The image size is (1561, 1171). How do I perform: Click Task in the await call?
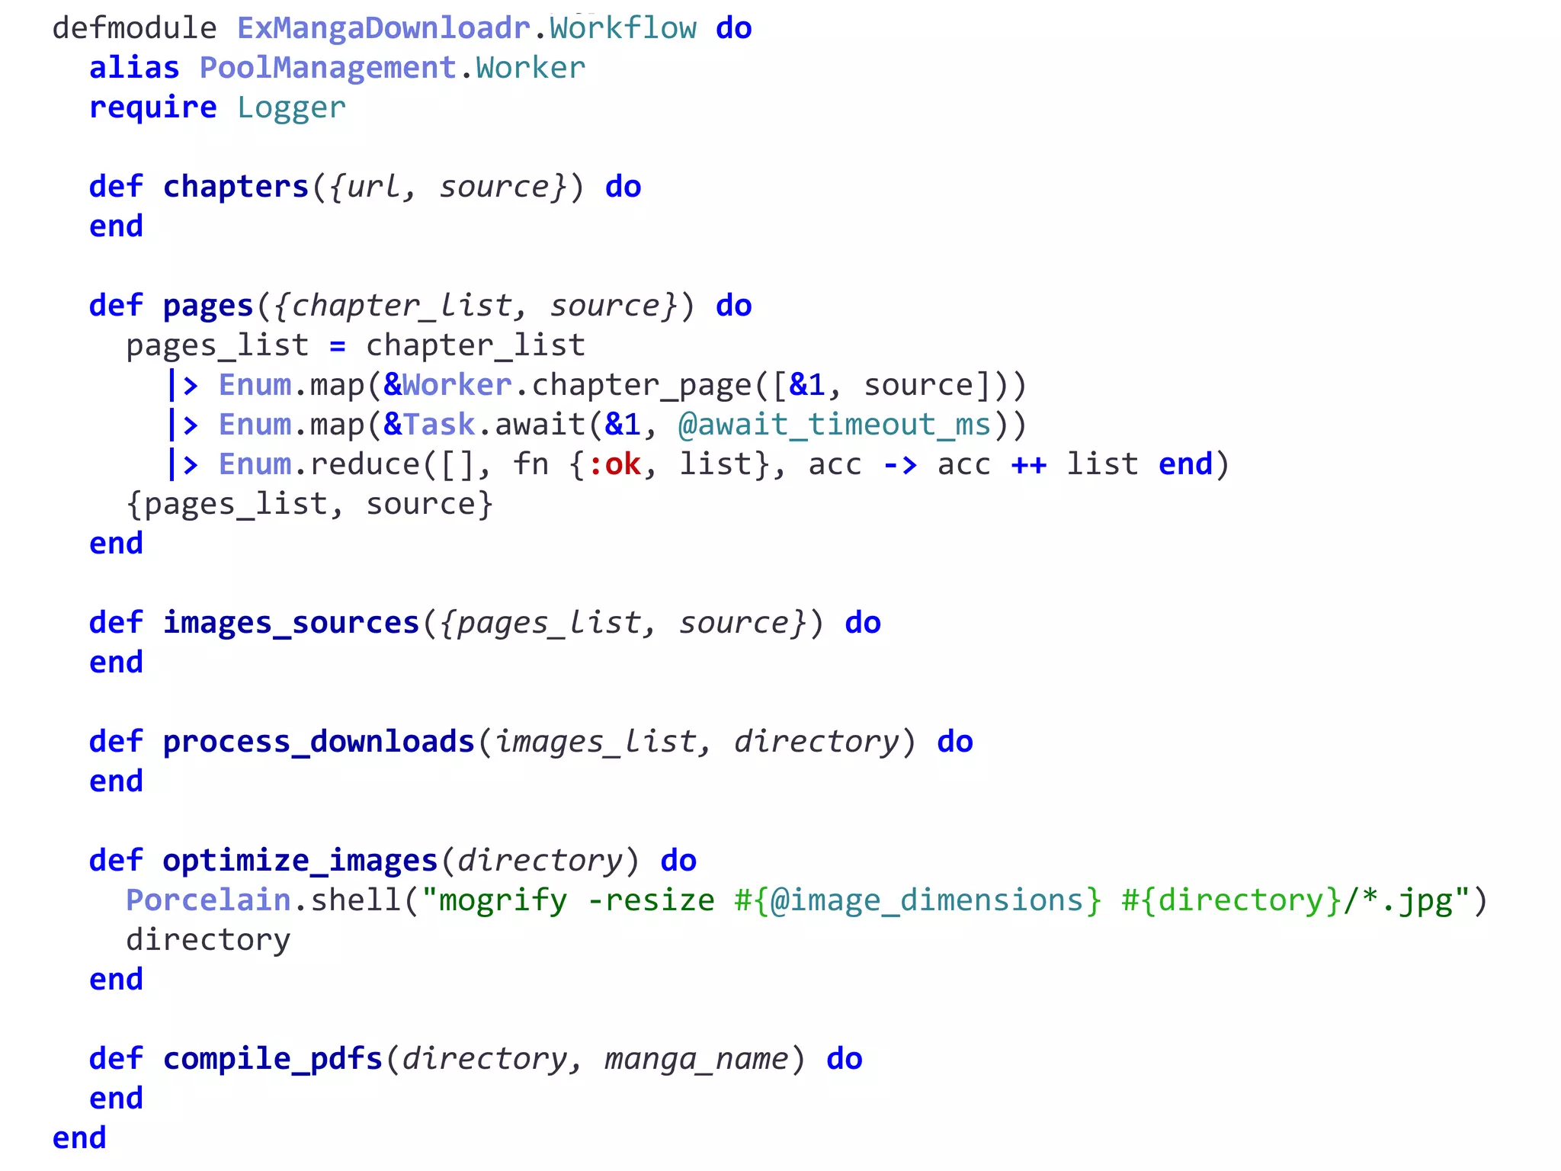[439, 425]
